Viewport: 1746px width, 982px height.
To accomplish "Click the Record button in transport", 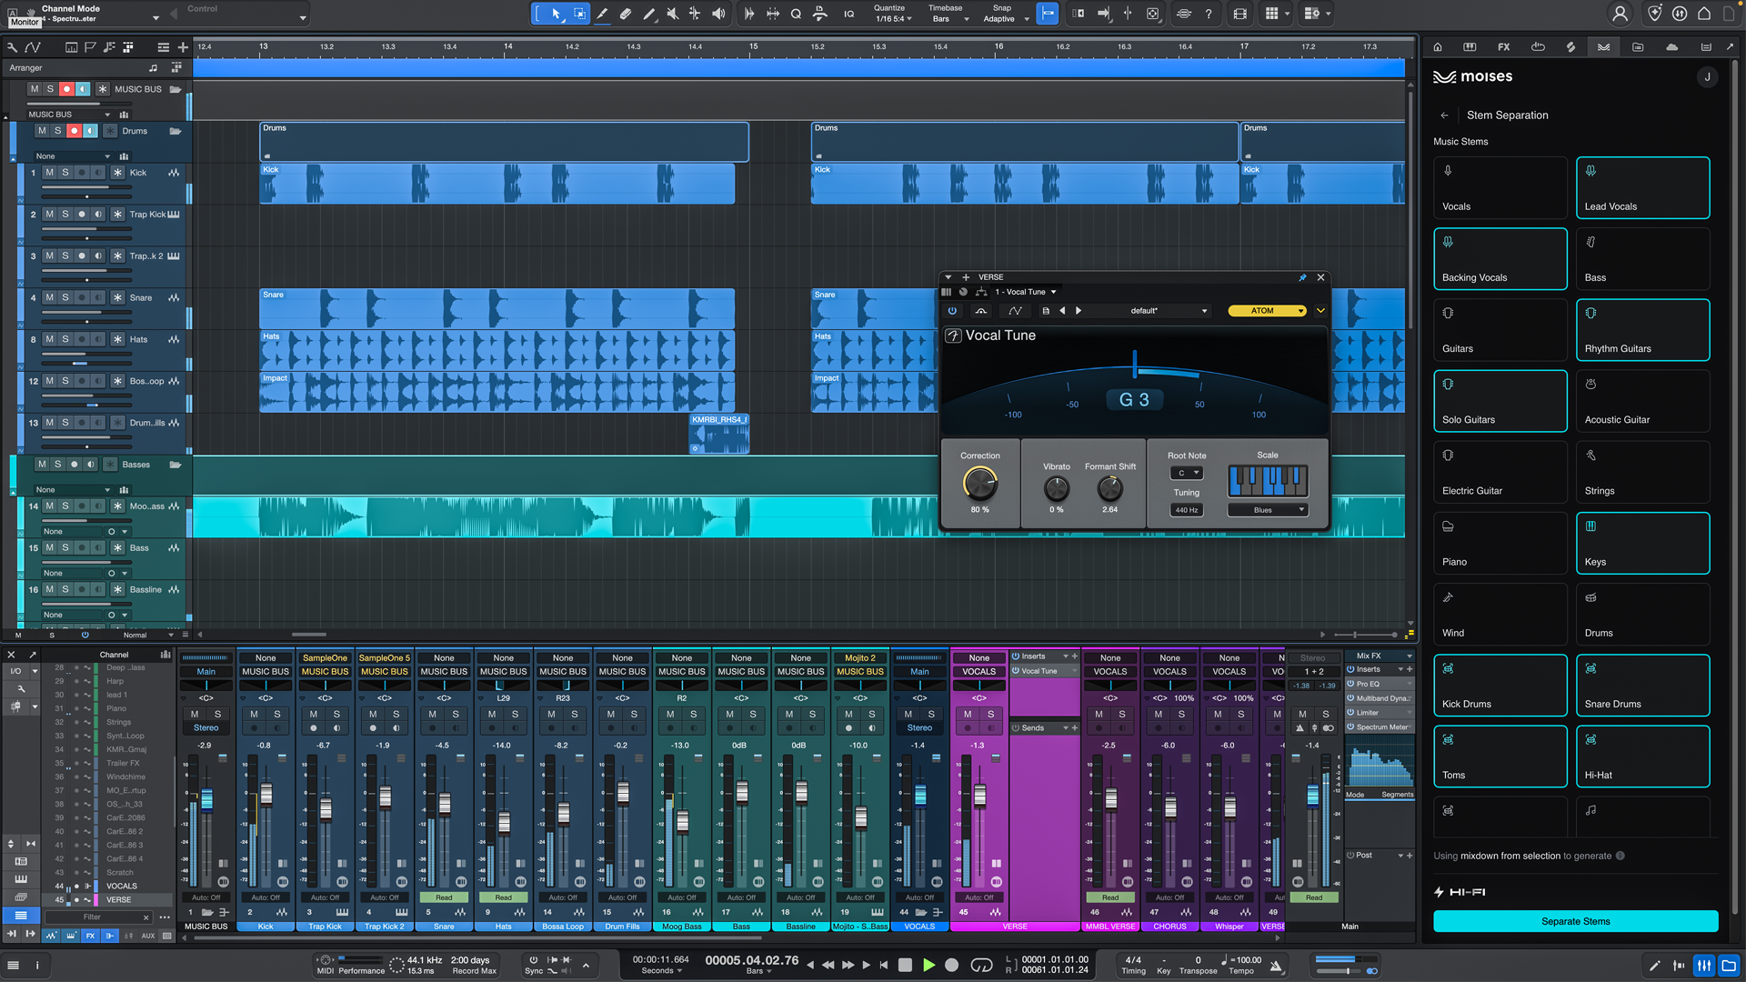I will tap(952, 965).
